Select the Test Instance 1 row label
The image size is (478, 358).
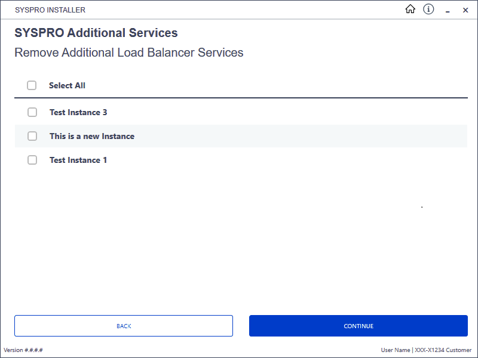tap(78, 160)
